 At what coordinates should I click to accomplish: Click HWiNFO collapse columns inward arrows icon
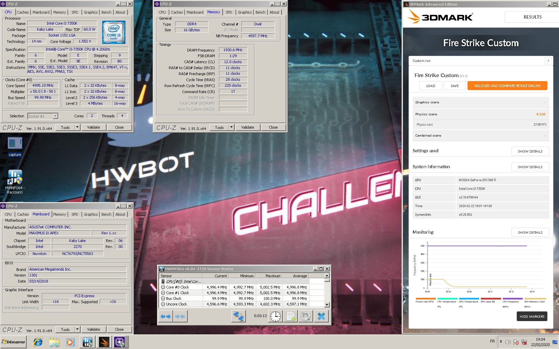180,316
